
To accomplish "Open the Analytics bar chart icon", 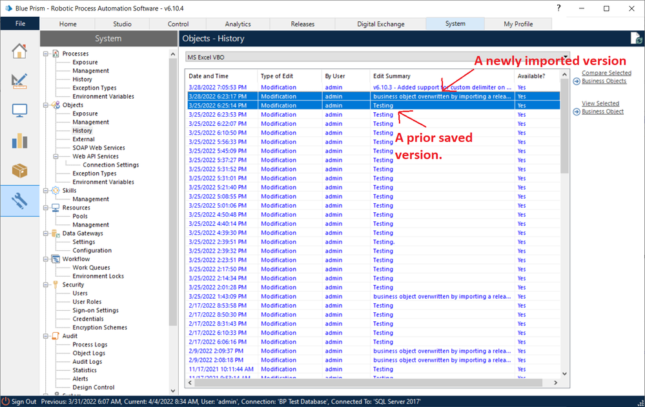I will click(19, 141).
